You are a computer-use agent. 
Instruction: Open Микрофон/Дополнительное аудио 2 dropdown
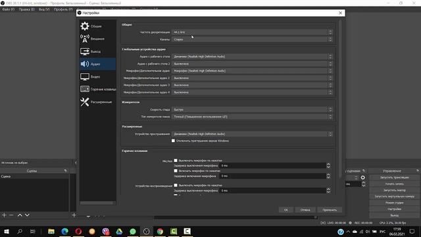(252, 78)
